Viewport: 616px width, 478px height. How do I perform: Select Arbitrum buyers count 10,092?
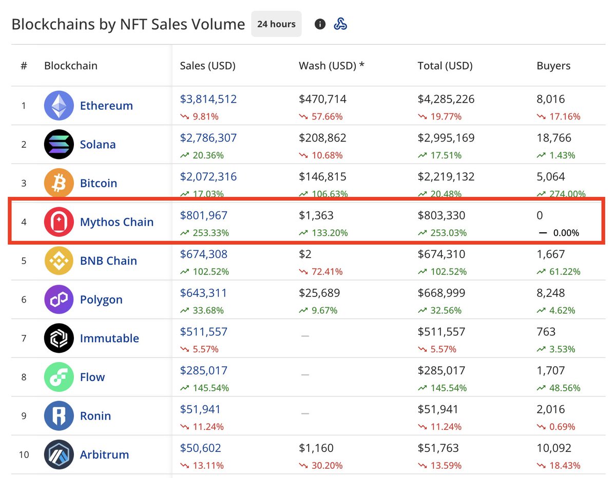[554, 448]
